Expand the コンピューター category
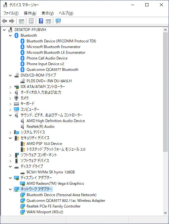The width and height of the screenshot is (169, 224). tap(10, 109)
